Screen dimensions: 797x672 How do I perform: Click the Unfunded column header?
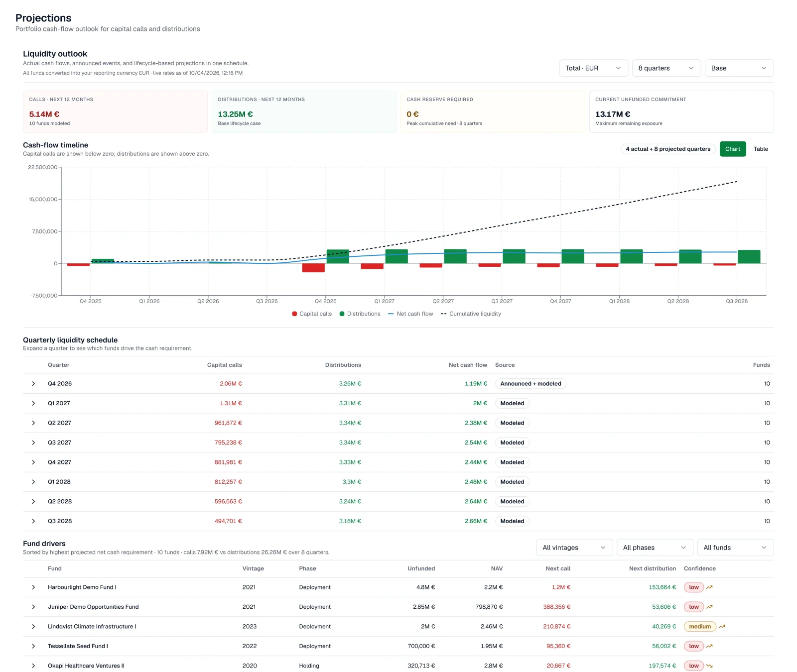coord(421,569)
